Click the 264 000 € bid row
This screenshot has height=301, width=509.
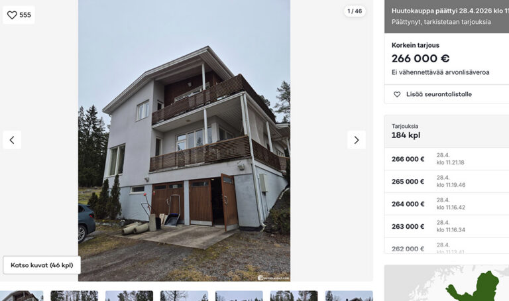pyautogui.click(x=447, y=204)
